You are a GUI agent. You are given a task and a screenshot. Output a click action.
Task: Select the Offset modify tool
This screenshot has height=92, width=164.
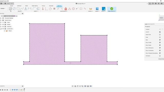(x=38, y=9)
